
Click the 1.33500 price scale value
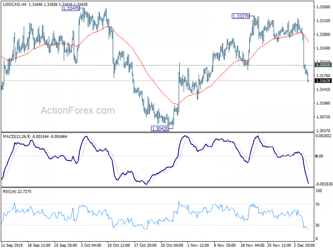[323, 7]
